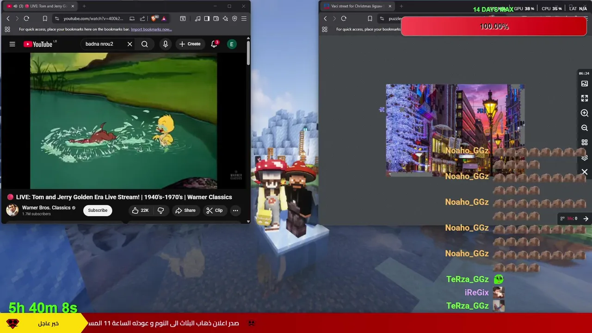
Task: Click the Tom and Jerry video player
Action: [123, 120]
